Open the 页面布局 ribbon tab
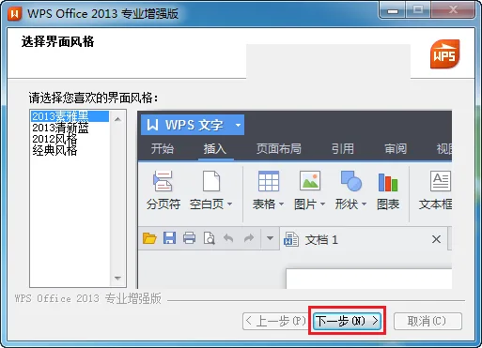Viewport: 482px width, 348px height. [x=279, y=148]
